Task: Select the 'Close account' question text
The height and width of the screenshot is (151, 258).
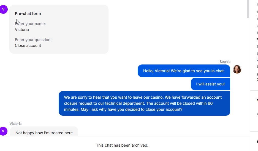Action: pyautogui.click(x=28, y=45)
